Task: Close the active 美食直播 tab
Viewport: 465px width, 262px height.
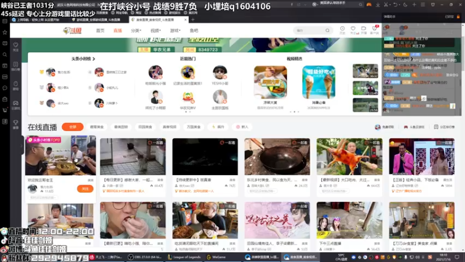Action: (185, 20)
